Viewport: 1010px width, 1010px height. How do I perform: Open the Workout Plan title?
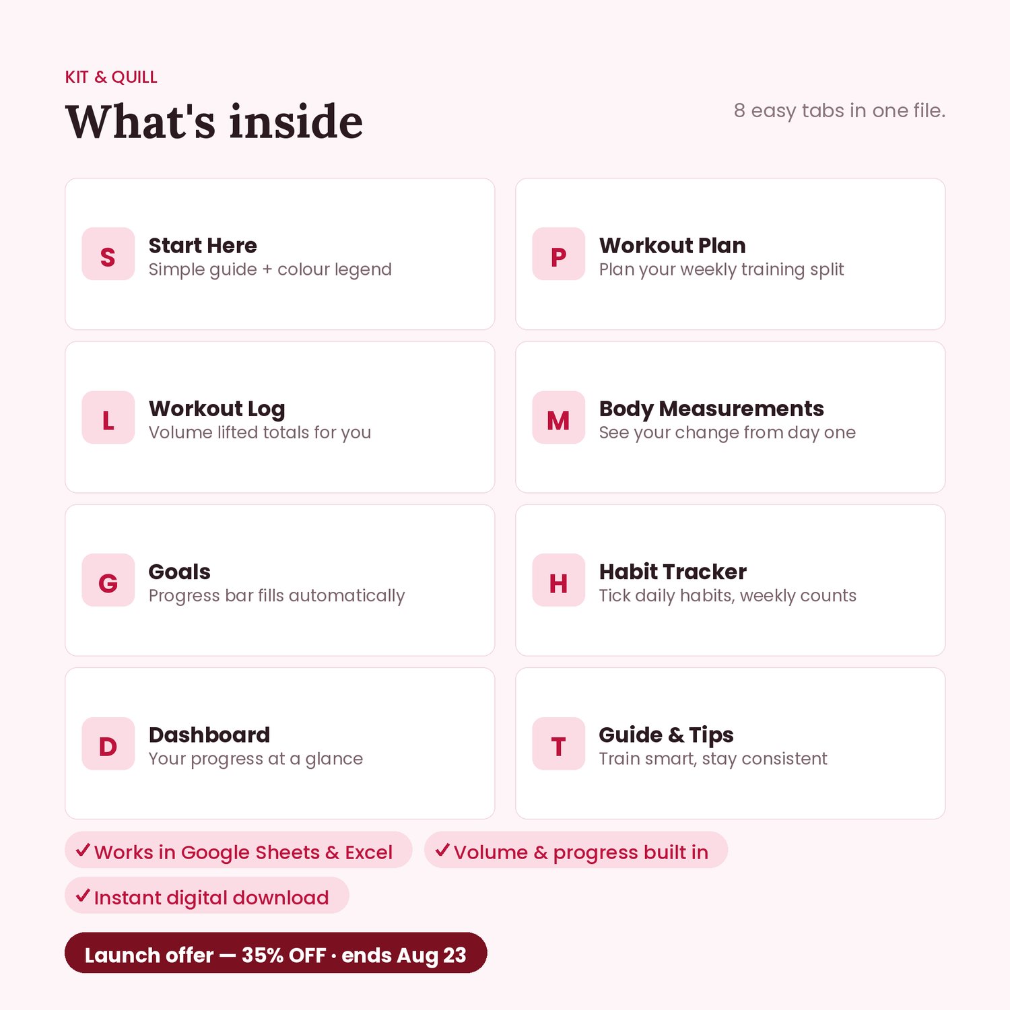(x=672, y=245)
